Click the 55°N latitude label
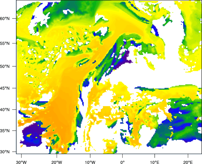The width and height of the screenshot is (202, 164). (5, 43)
